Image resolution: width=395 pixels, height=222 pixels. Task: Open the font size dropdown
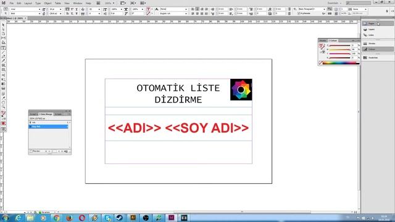(x=60, y=9)
